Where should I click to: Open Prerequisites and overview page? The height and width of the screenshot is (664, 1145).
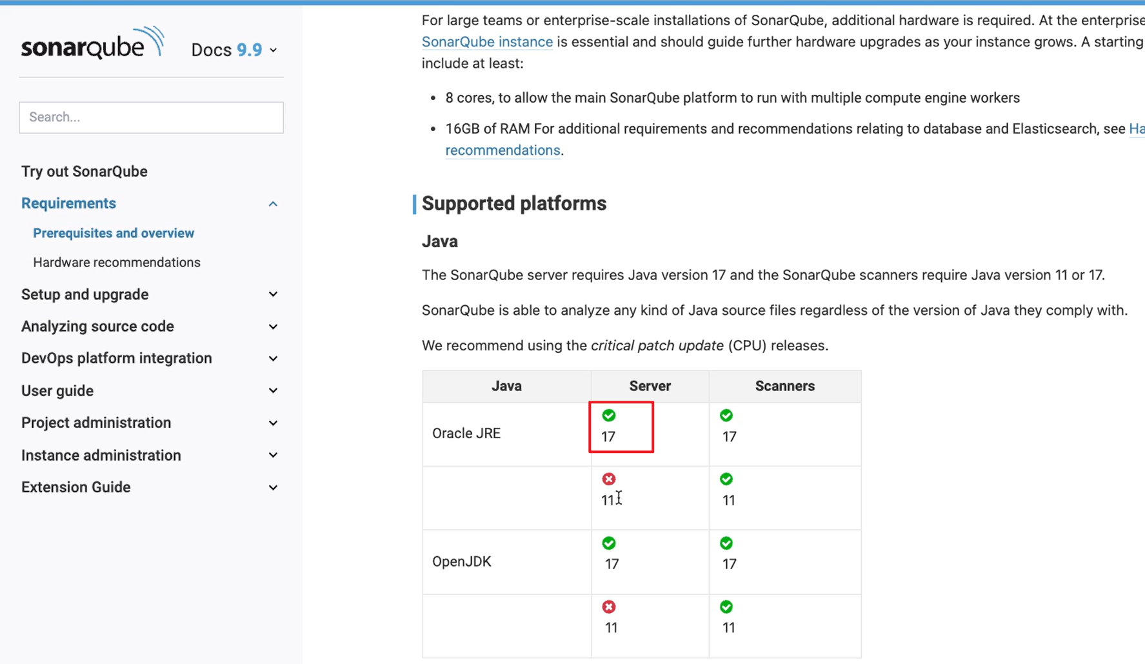[x=114, y=233]
